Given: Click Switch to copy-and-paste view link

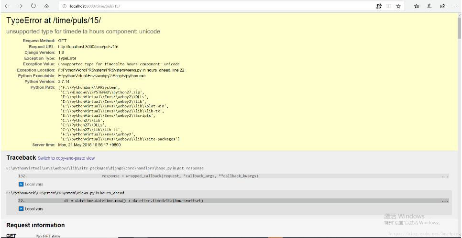Looking at the screenshot, I should pos(66,158).
